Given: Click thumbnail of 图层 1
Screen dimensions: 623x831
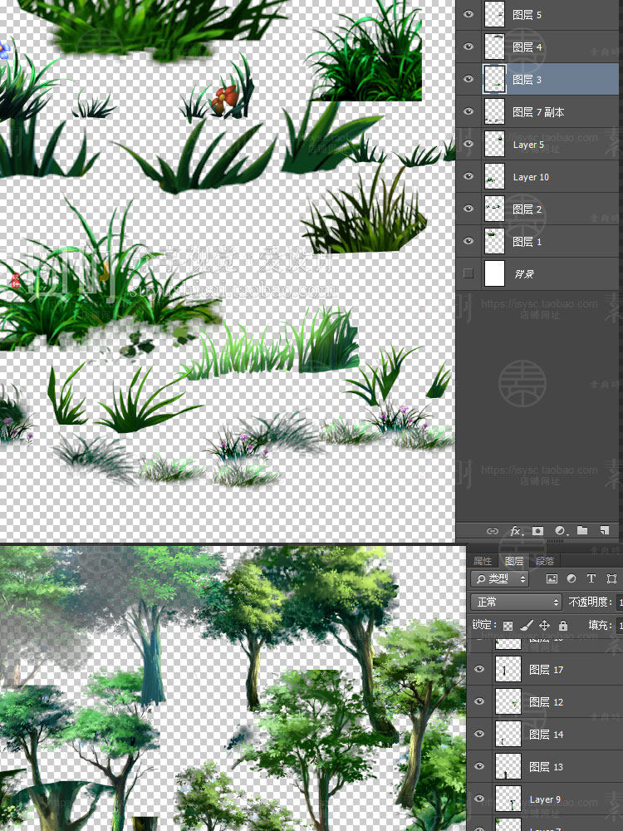Looking at the screenshot, I should coord(494,241).
